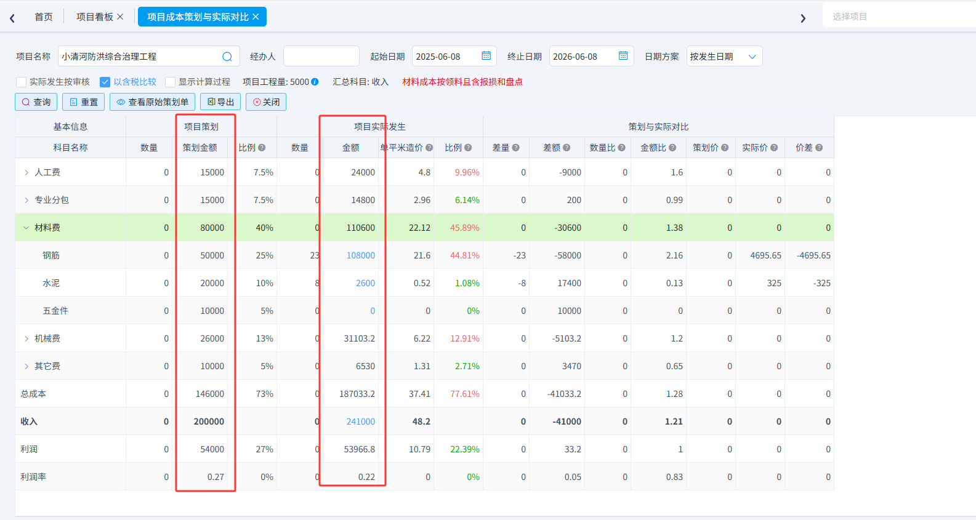The height and width of the screenshot is (520, 976).
Task: Enable 实际发生按审核 checkbox
Action: pos(21,82)
